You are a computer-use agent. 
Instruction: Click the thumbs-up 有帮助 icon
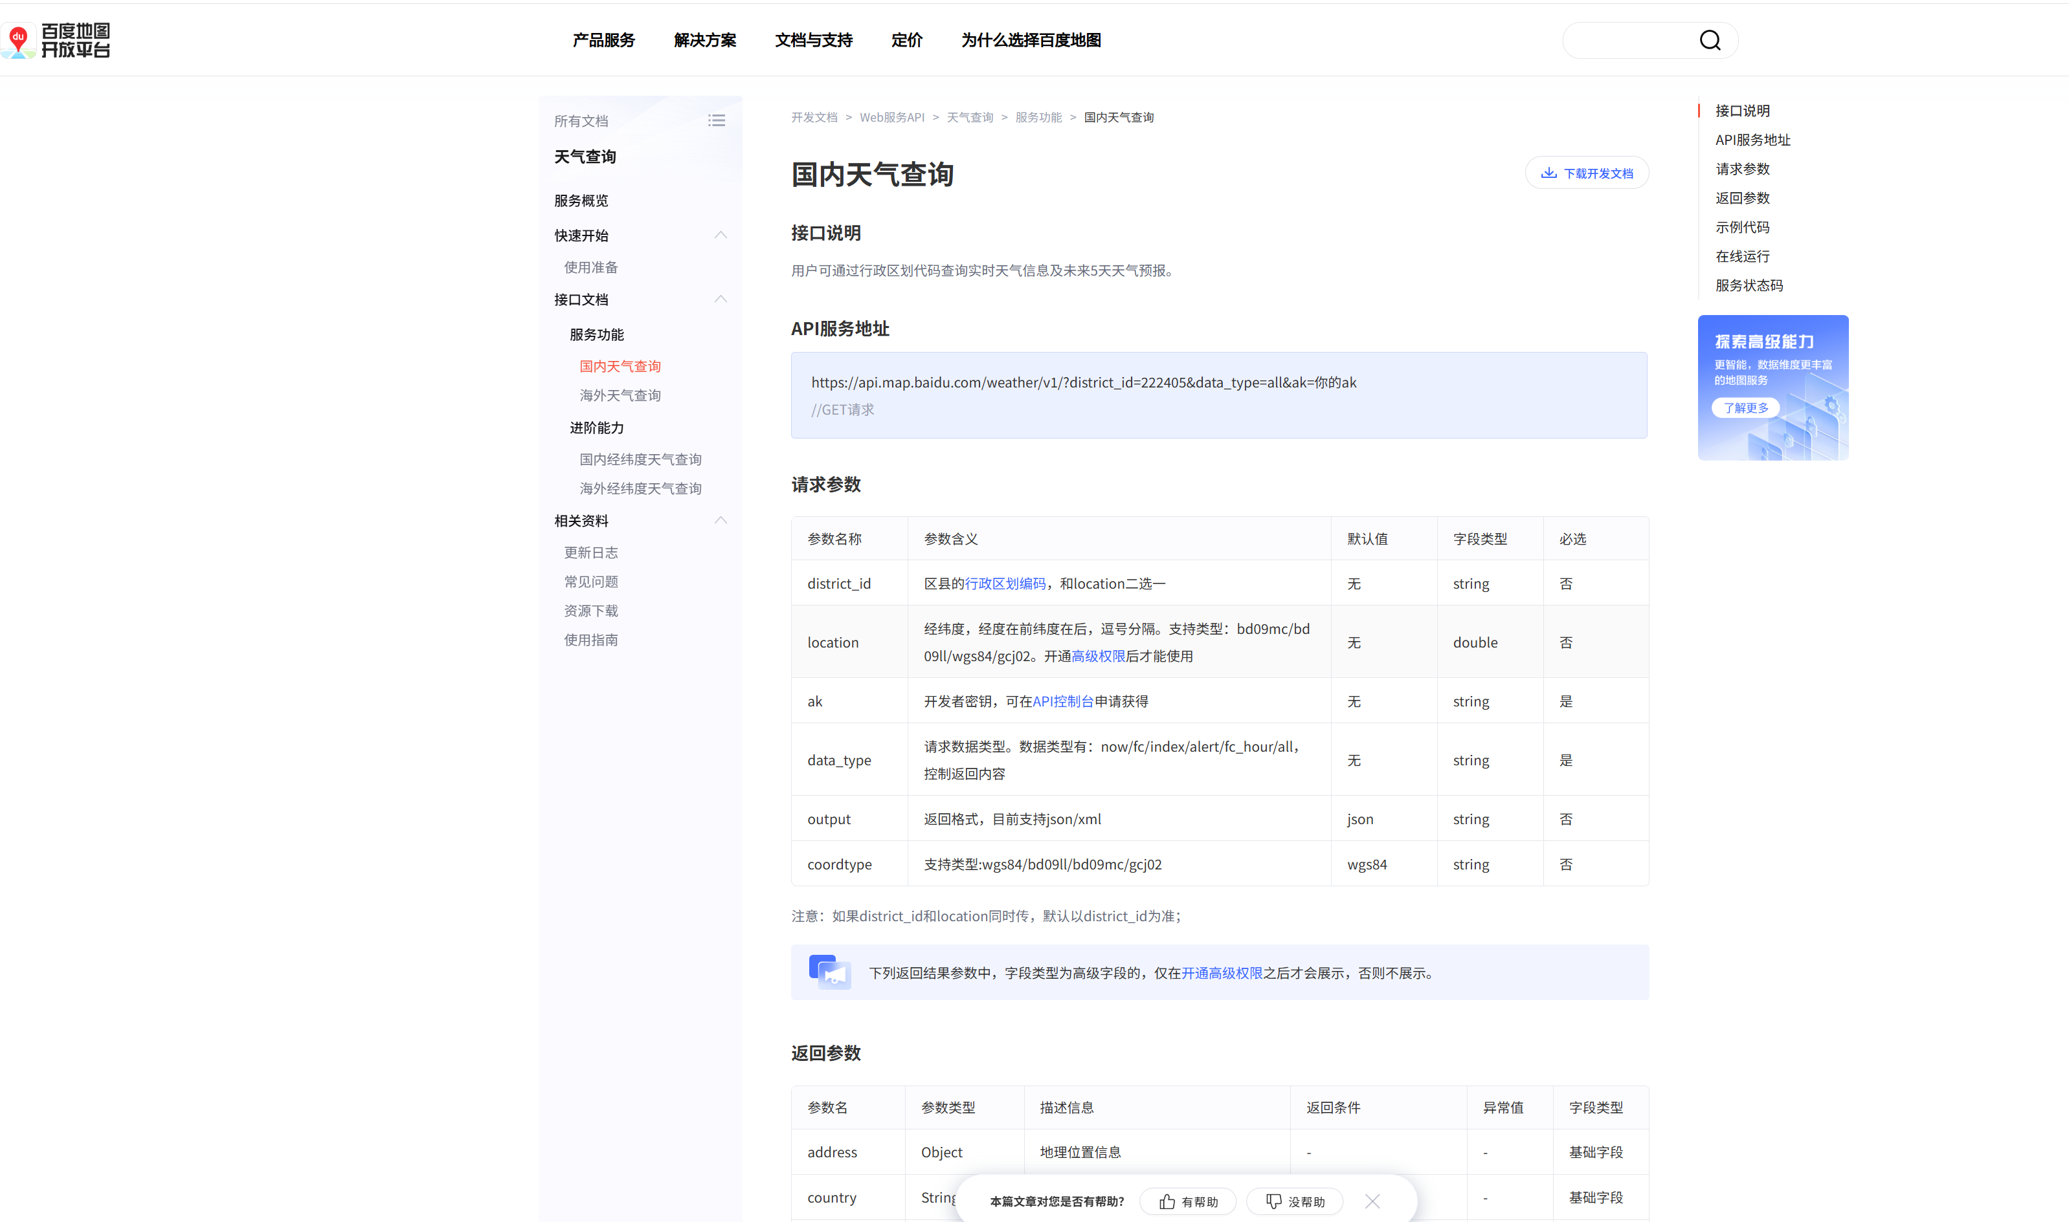tap(1167, 1201)
